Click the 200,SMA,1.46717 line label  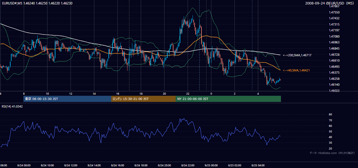(x=297, y=55)
